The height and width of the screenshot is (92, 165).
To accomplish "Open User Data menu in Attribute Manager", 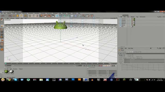I will [130, 48].
